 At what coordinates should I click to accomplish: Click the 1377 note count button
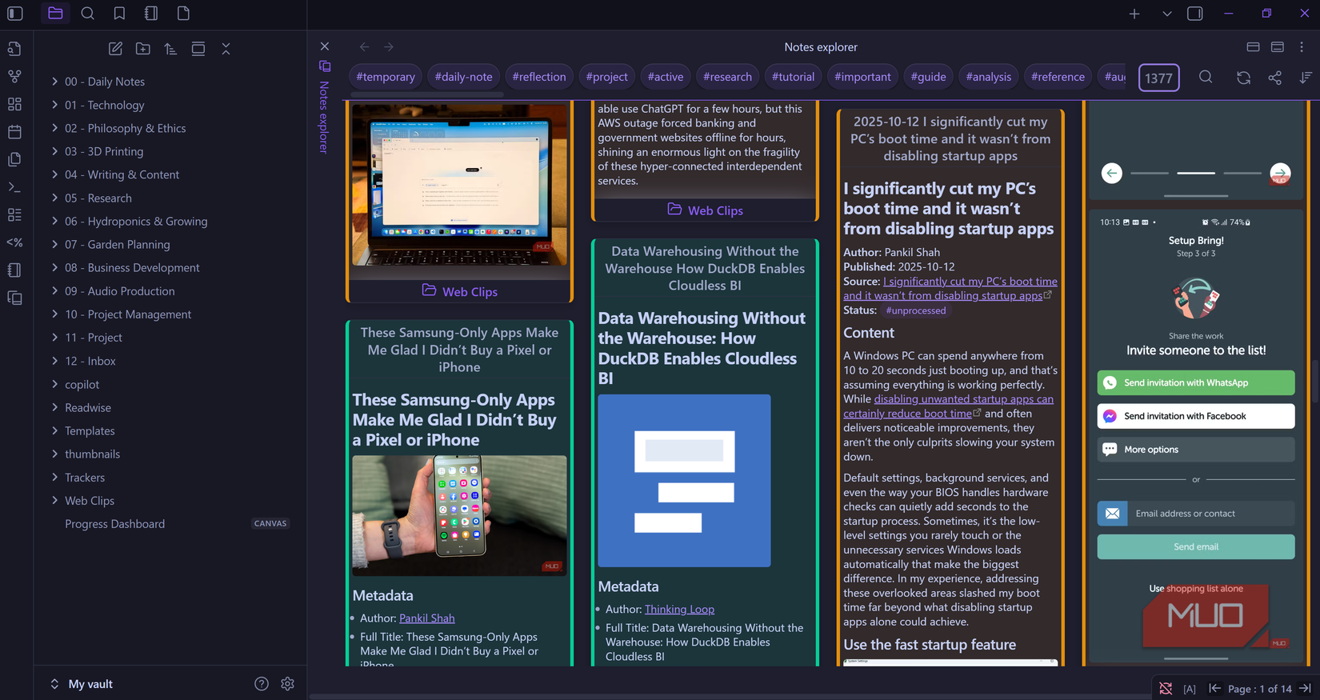[x=1158, y=78]
